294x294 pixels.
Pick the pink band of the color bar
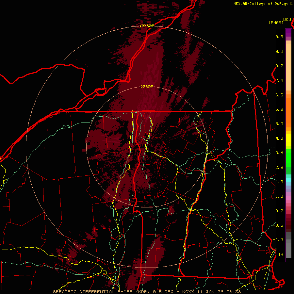[x=288, y=198]
